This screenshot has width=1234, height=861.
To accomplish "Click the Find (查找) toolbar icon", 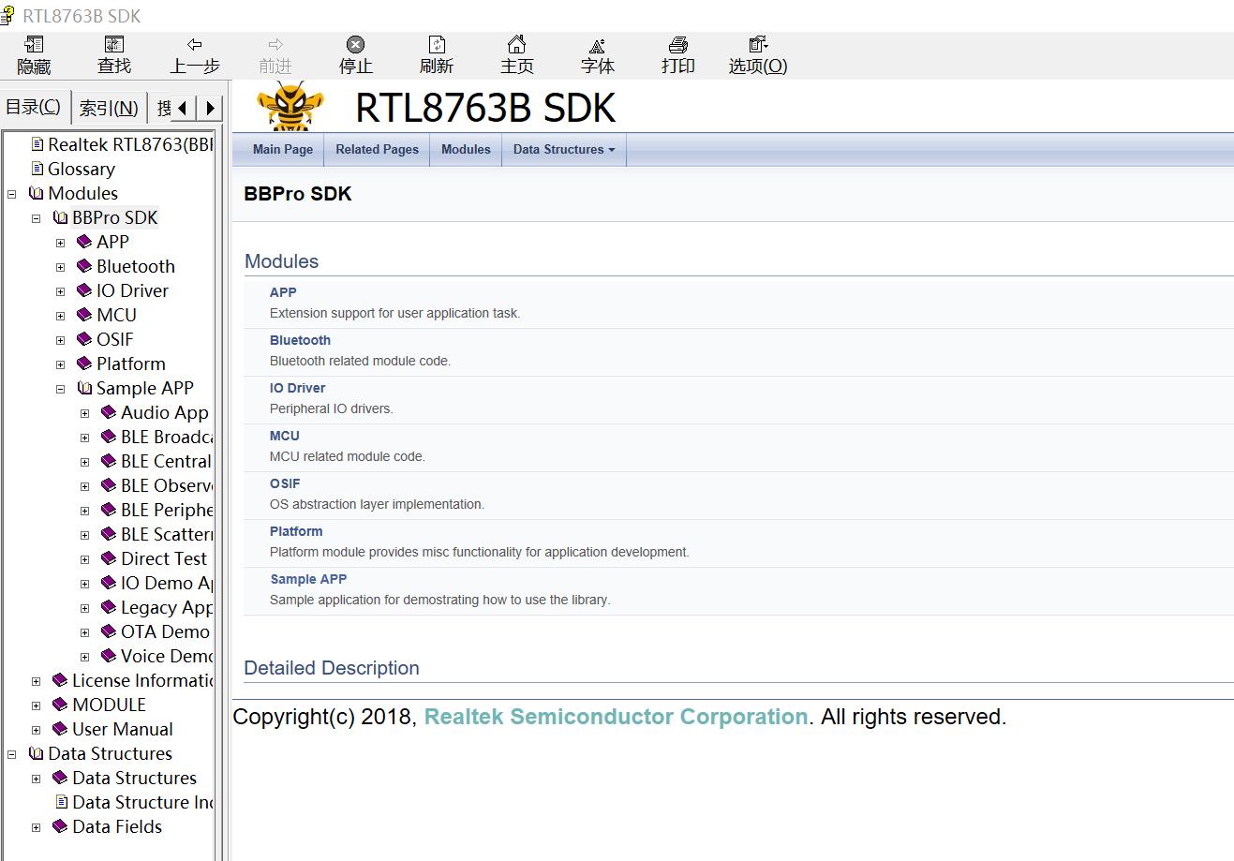I will point(114,44).
